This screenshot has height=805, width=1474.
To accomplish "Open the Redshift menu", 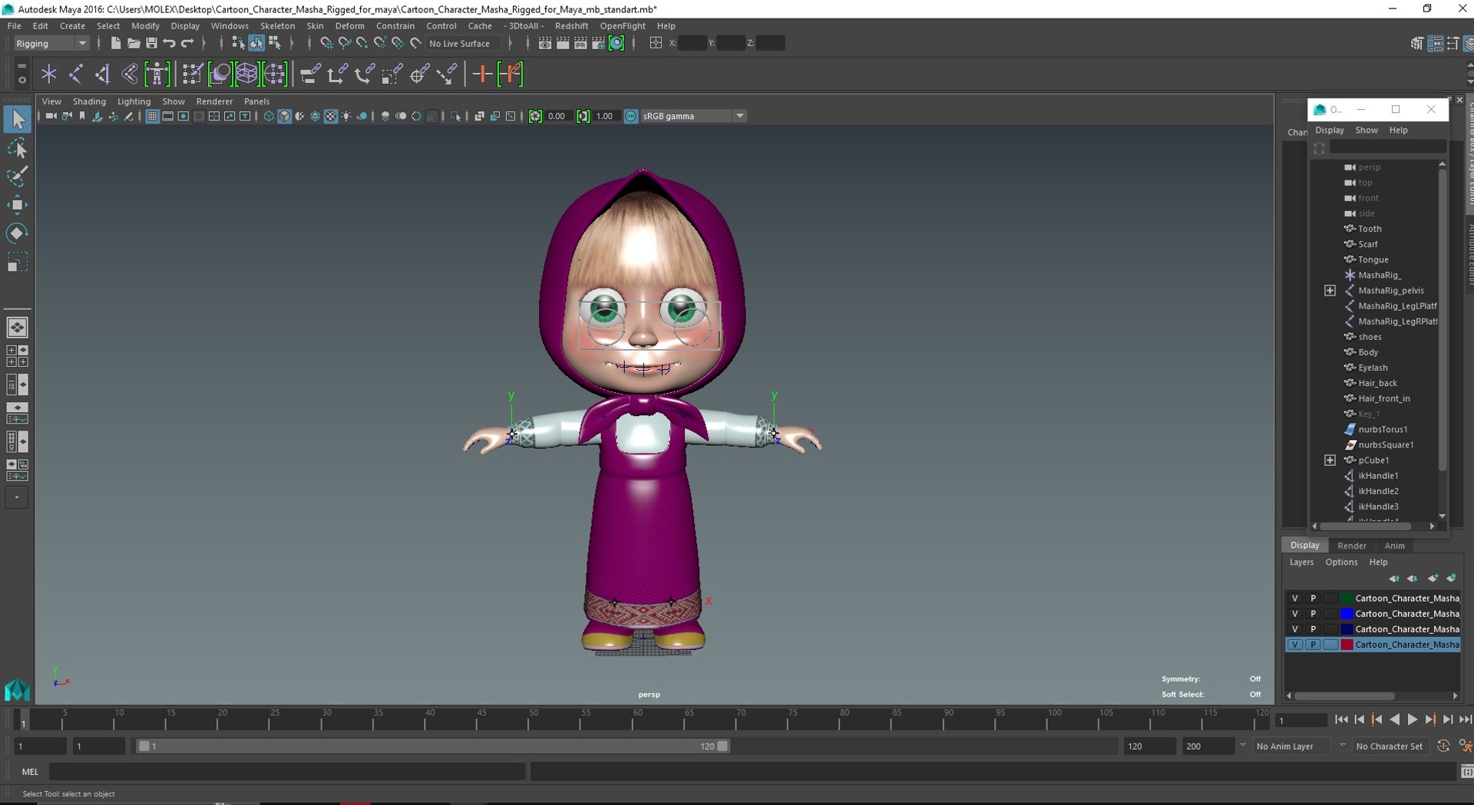I will [x=571, y=25].
